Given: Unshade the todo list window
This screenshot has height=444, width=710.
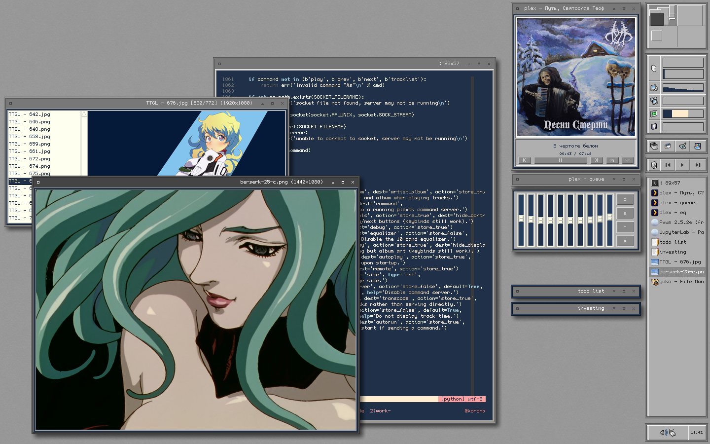Looking at the screenshot, I should [x=614, y=291].
